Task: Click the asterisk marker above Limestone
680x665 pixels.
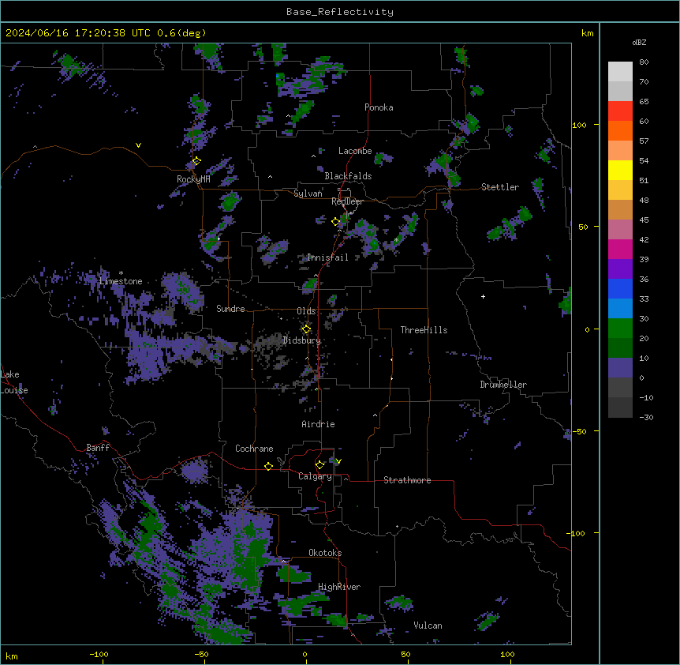Action: pyautogui.click(x=121, y=273)
